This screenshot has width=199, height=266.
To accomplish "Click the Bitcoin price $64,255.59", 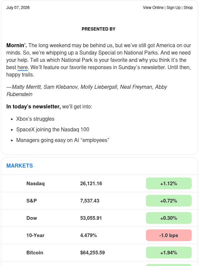I will pos(93,253).
